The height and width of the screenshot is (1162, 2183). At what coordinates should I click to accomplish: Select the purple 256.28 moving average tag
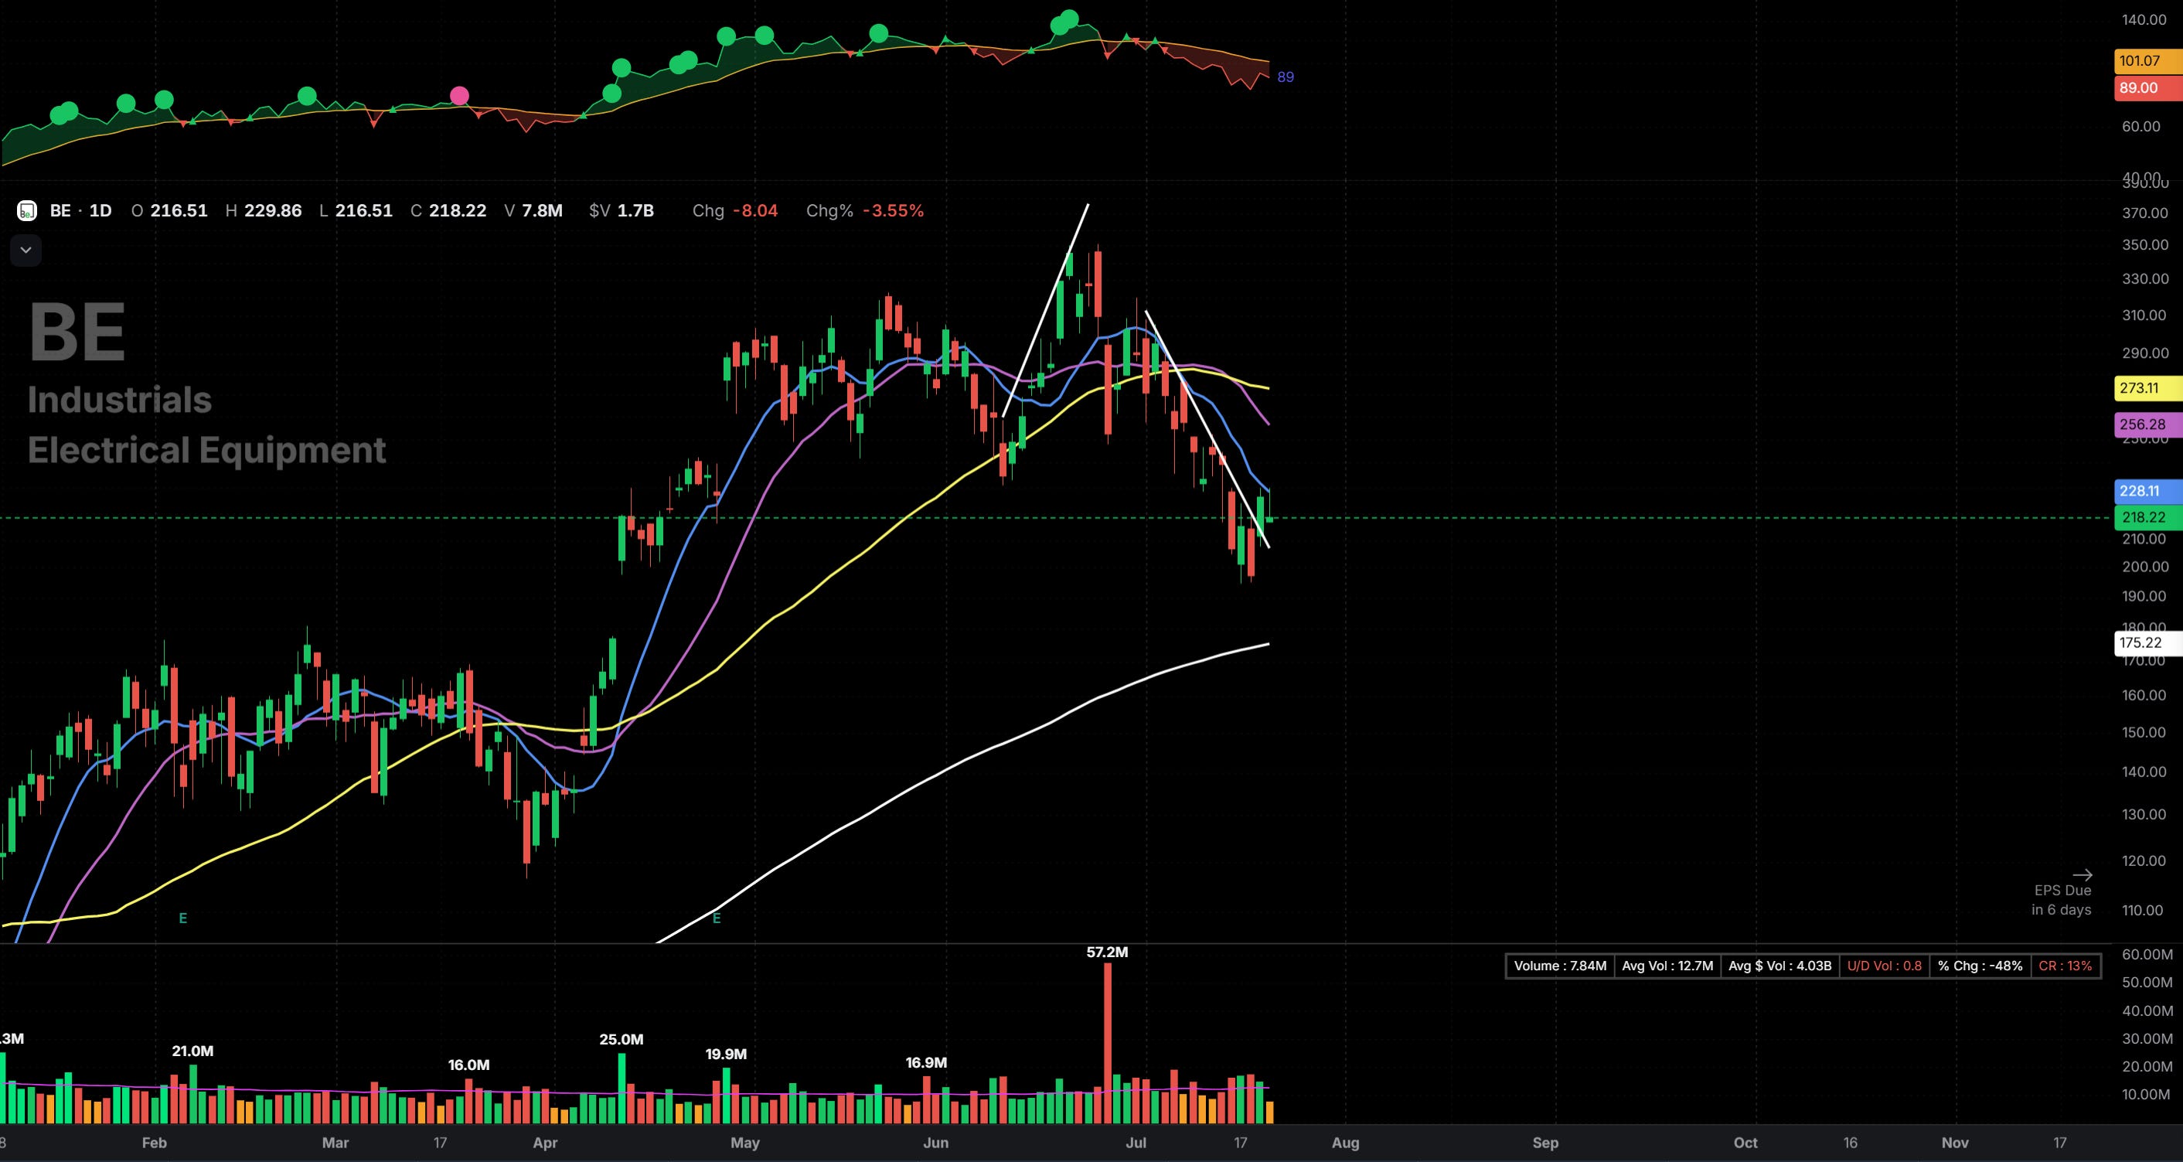(x=2148, y=424)
